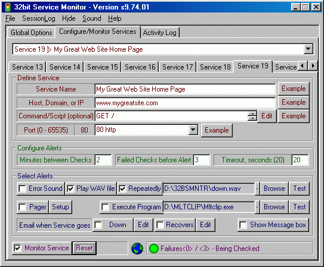
Task: Test the Mltclip.exe program alert
Action: click(299, 207)
